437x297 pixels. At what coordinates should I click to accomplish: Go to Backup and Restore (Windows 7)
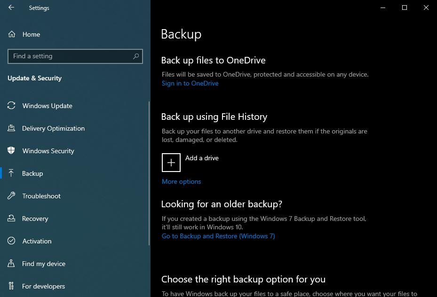[218, 236]
